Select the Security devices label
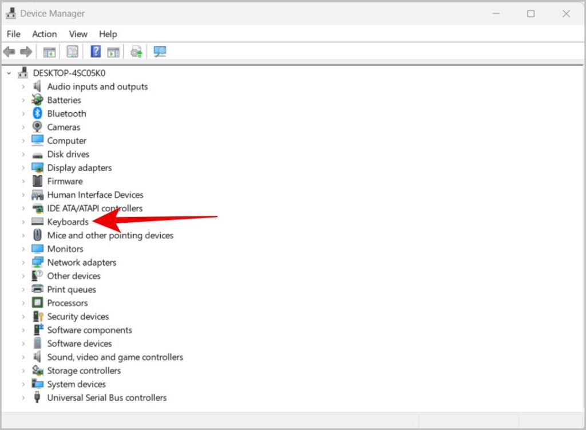Viewport: 586px width, 430px height. point(78,316)
